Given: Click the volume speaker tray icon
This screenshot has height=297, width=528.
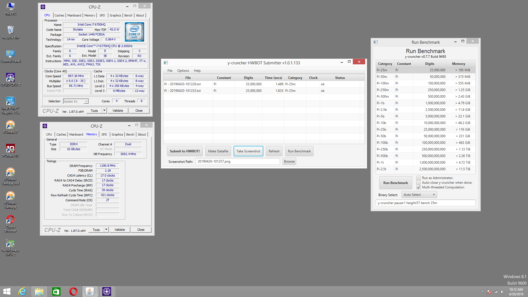Looking at the screenshot, I should 502,292.
